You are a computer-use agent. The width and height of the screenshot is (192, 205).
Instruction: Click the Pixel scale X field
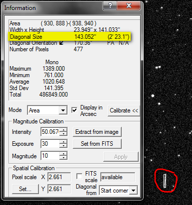click(59, 177)
